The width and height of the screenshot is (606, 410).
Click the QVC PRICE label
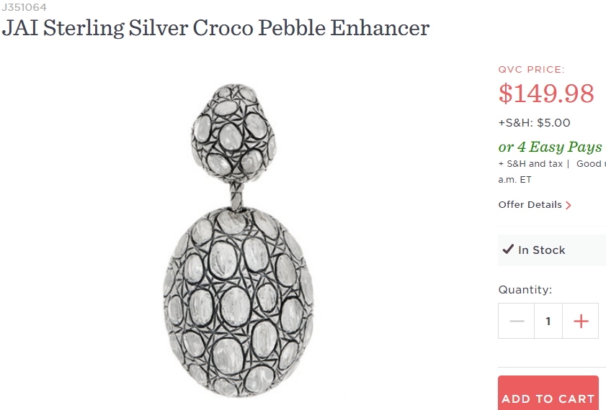(531, 70)
